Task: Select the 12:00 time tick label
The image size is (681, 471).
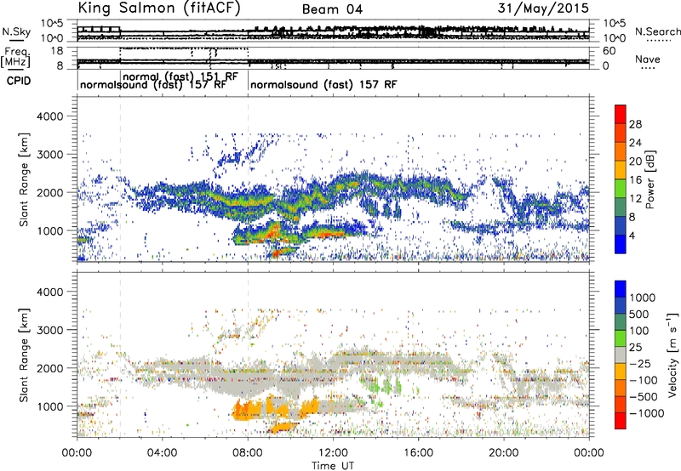Action: [x=333, y=453]
